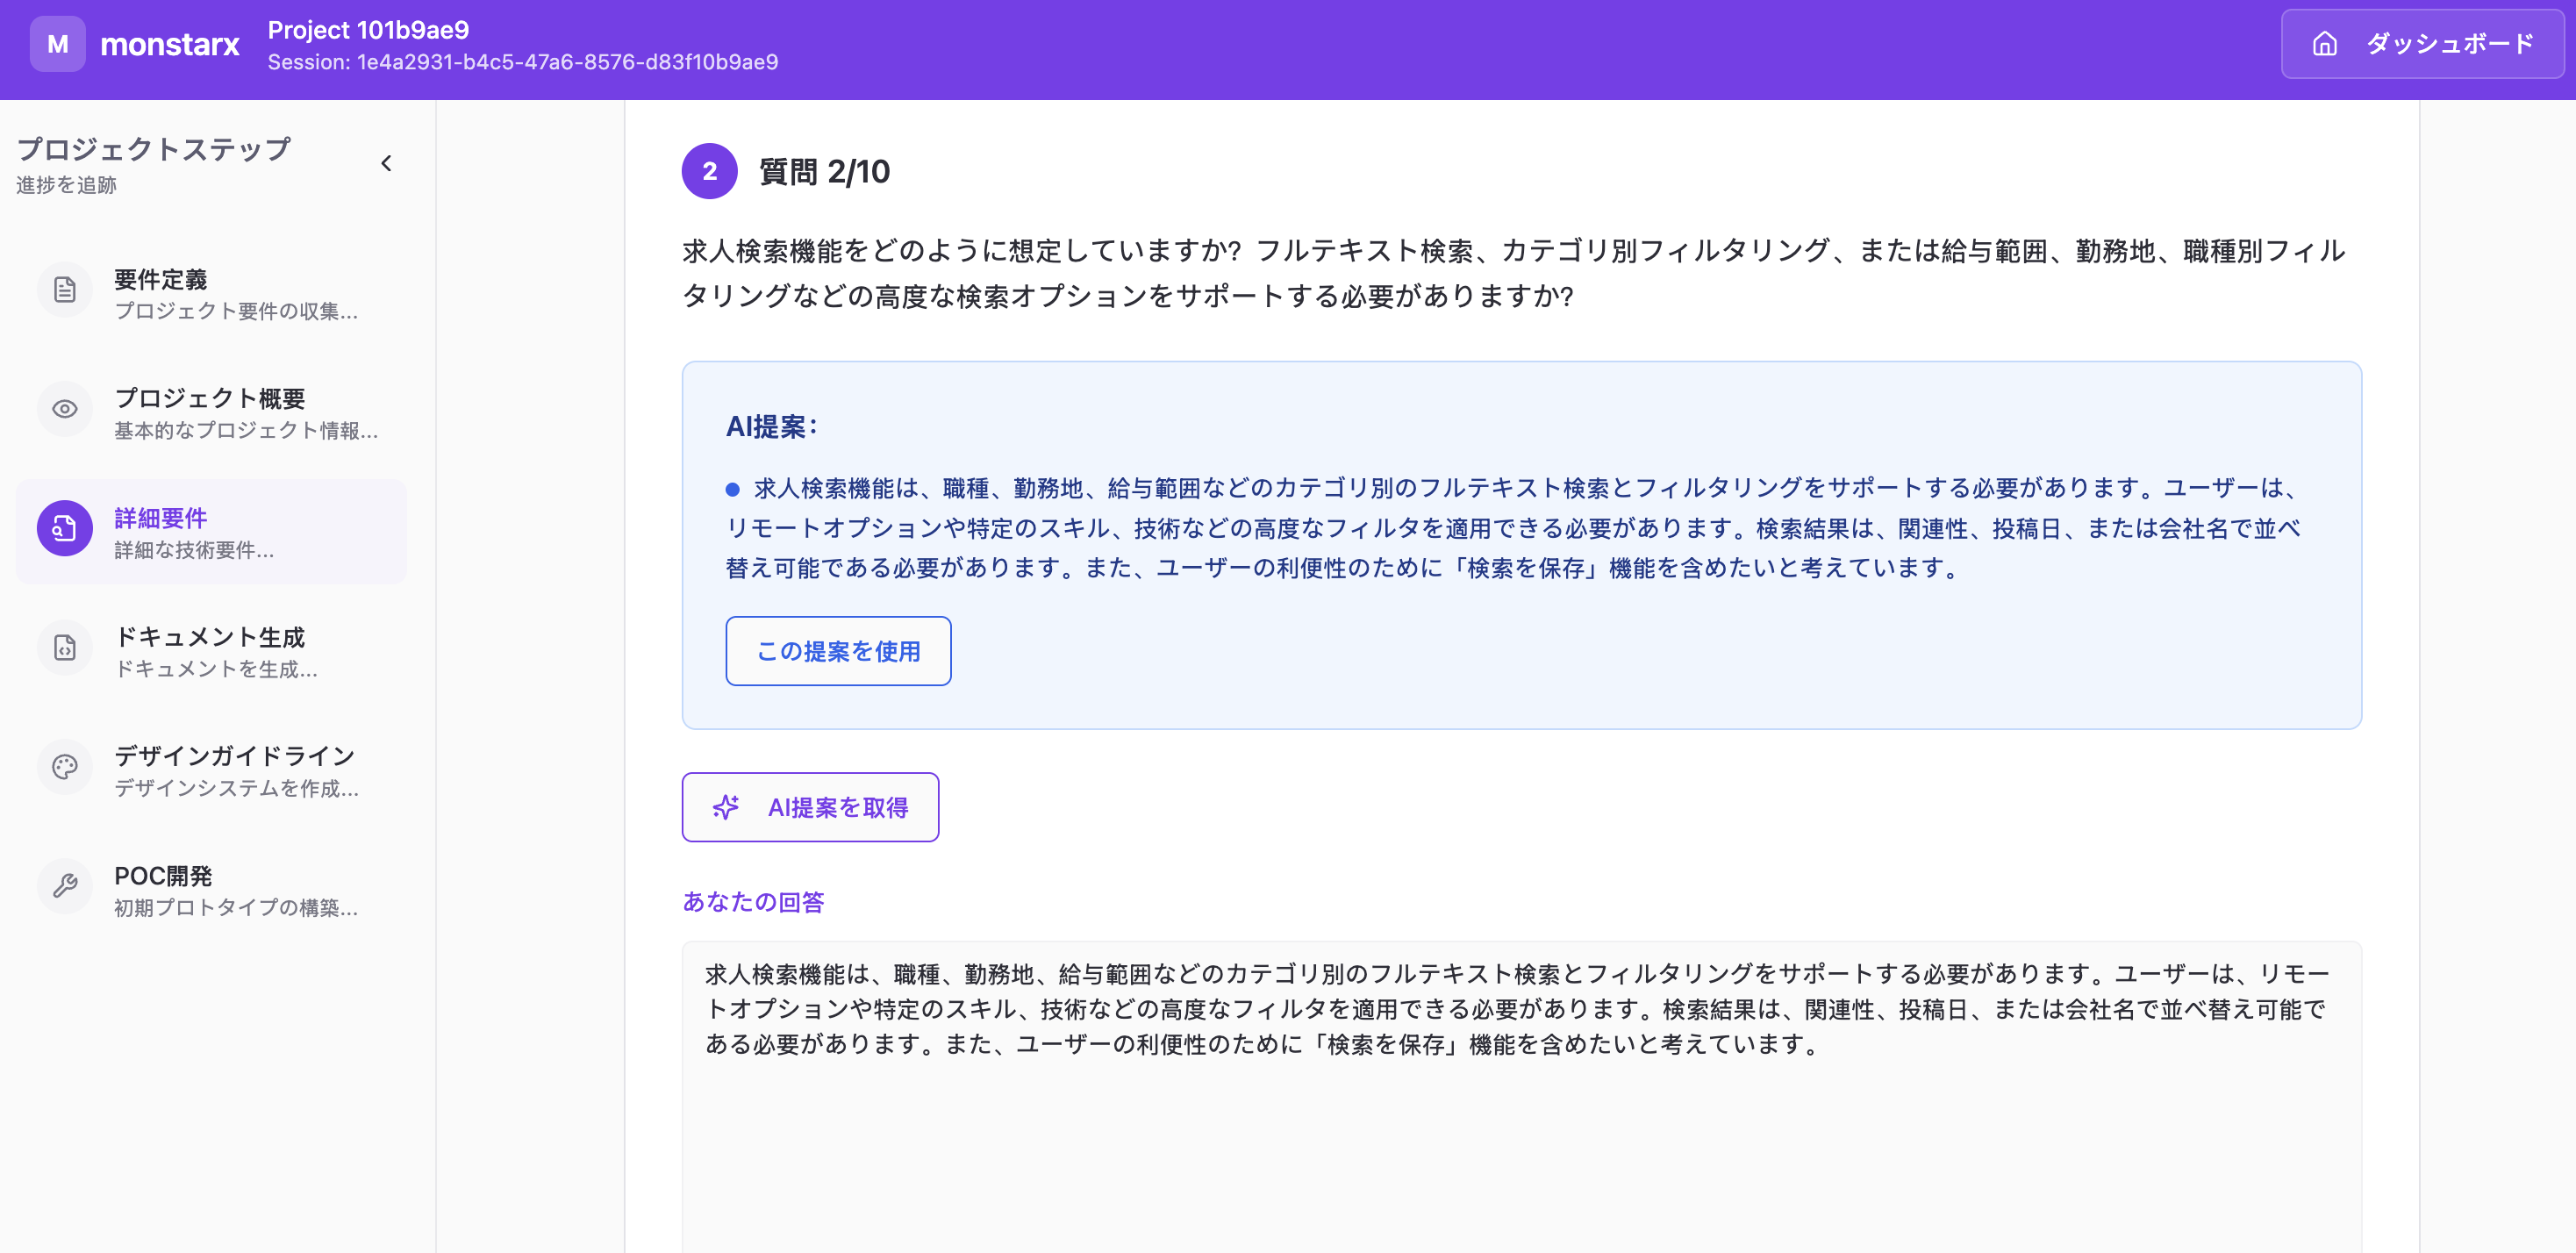2576x1253 pixels.
Task: Click the この提案を使用 button
Action: [838, 650]
